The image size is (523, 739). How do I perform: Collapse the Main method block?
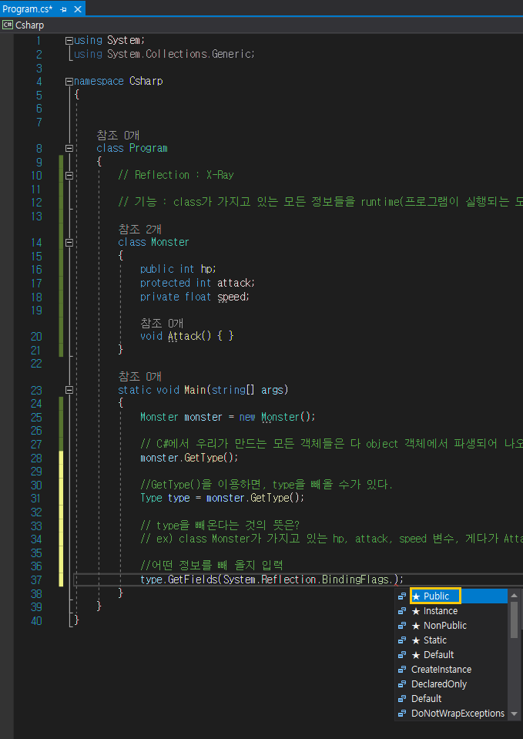tap(69, 390)
